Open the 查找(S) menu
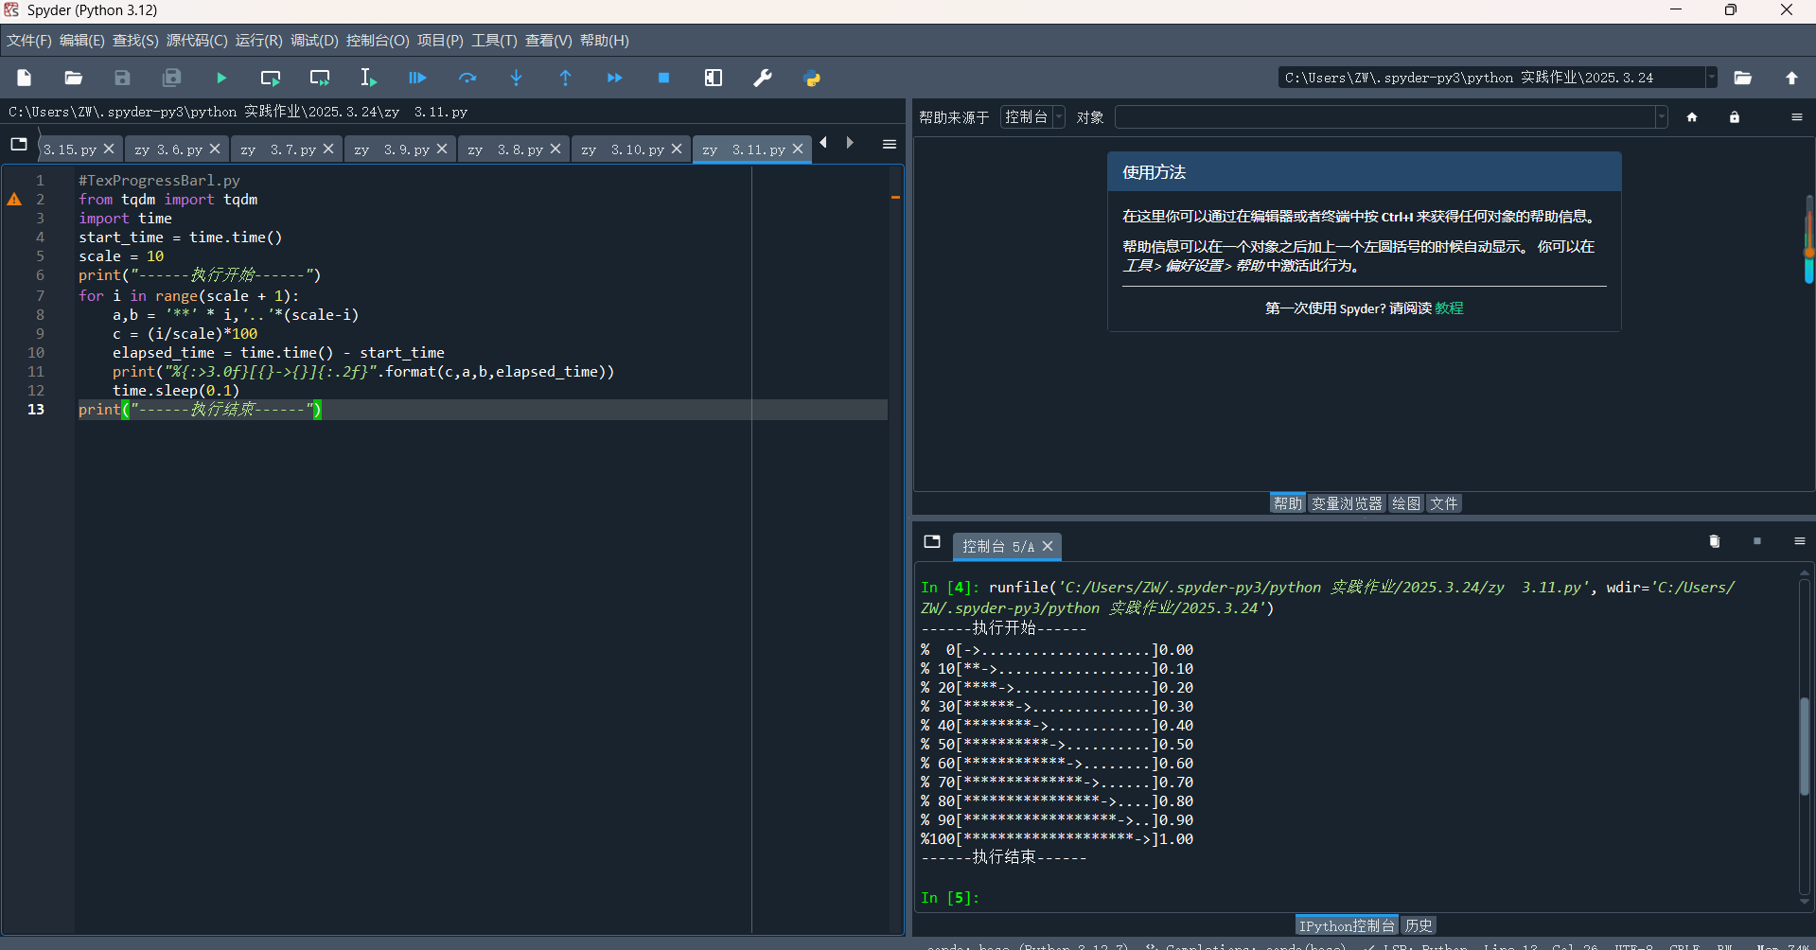The image size is (1816, 950). 135,40
